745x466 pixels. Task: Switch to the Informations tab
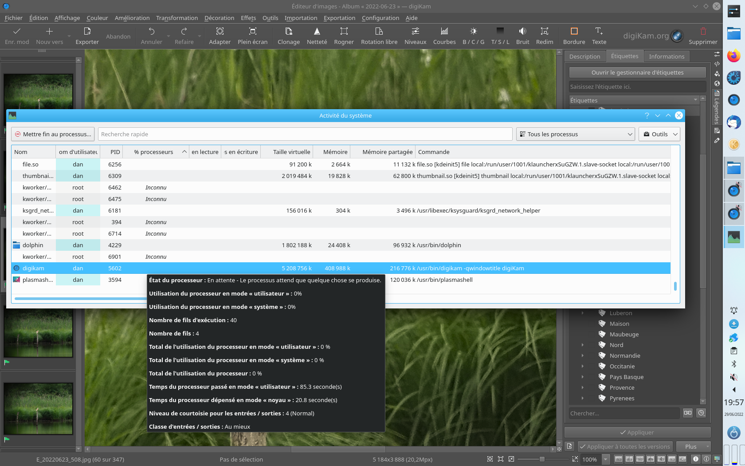tap(667, 56)
